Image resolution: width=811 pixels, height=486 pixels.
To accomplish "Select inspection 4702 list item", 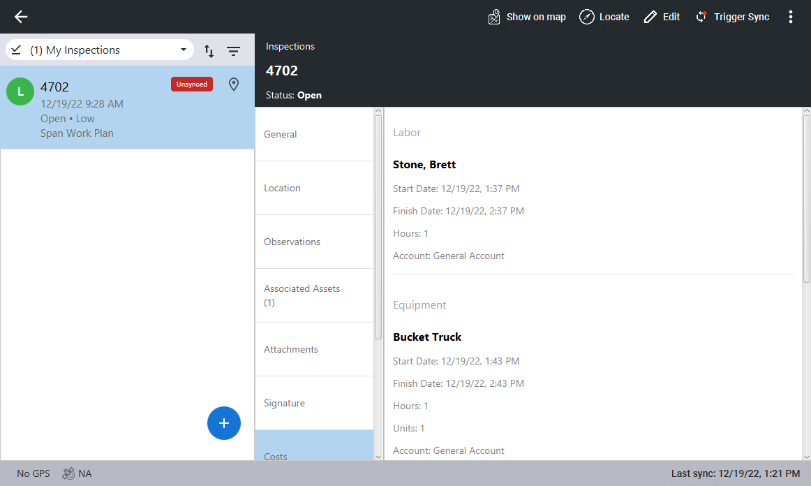I will coord(105,108).
